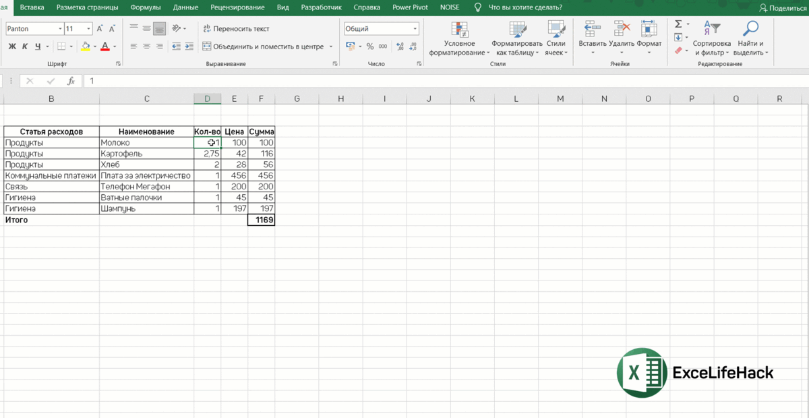Viewport: 809px width, 418px height.
Task: Switch to the Данные tab
Action: coord(185,7)
